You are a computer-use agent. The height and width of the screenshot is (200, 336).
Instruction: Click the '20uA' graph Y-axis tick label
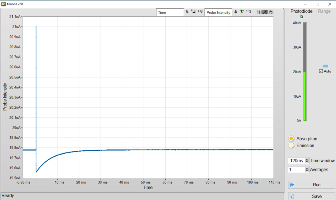click(x=16, y=128)
